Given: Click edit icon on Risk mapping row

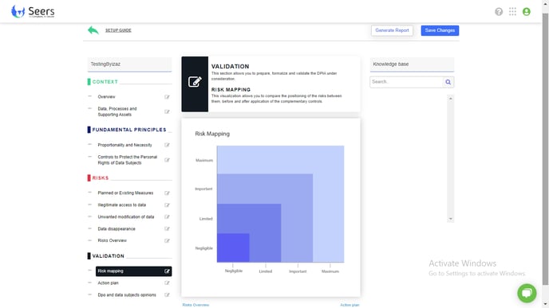Looking at the screenshot, I should tap(167, 271).
